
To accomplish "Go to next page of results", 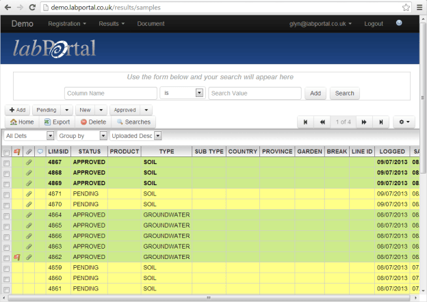I will tap(364, 122).
